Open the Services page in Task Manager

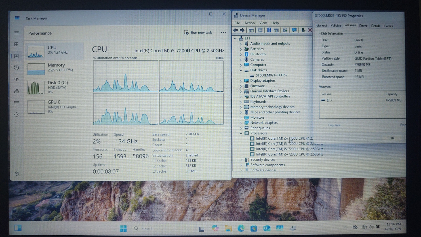point(16,115)
